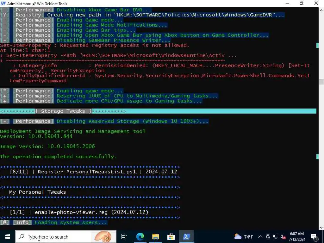Click the 'At line:1 char:1' error line
This screenshot has height=243, width=324.
pyautogui.click(x=25, y=50)
